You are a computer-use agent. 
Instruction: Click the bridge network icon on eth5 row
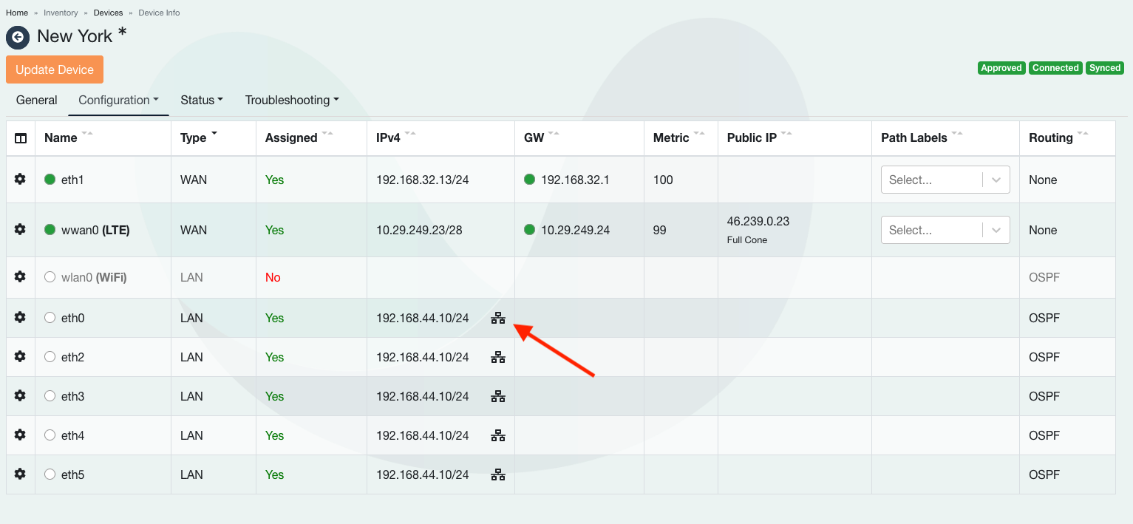498,474
